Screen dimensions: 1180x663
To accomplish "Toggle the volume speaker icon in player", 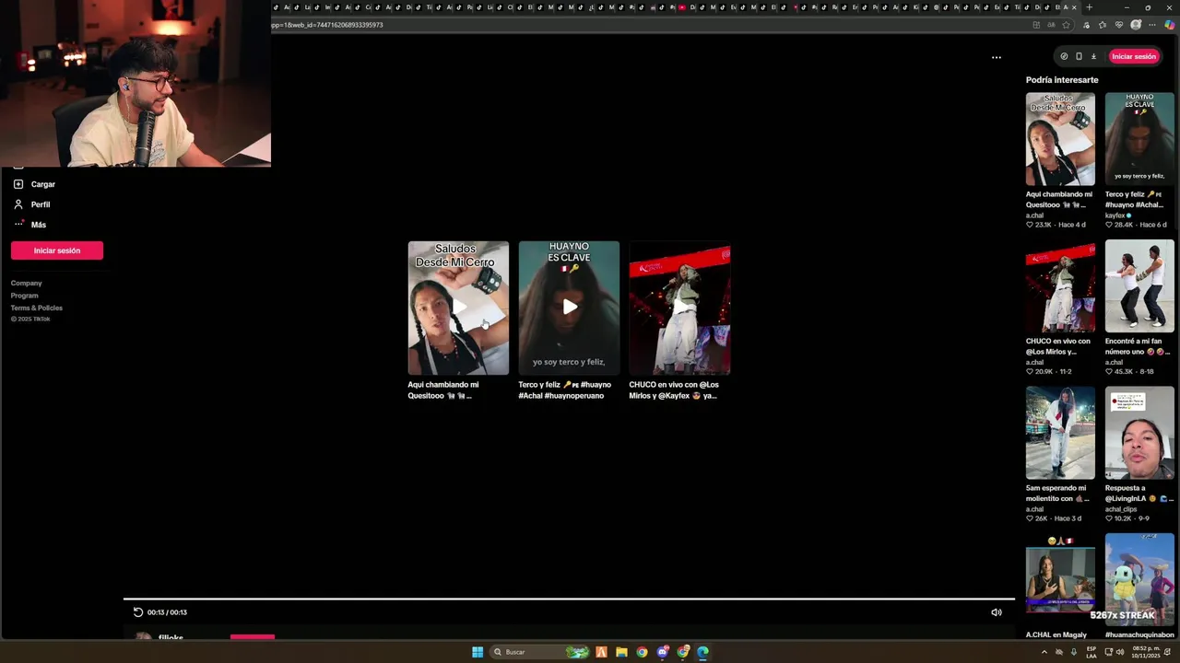I will (x=997, y=612).
